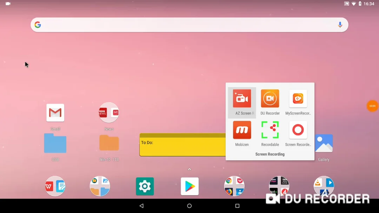Open the News folder
This screenshot has height=213, width=379.
pos(109,113)
